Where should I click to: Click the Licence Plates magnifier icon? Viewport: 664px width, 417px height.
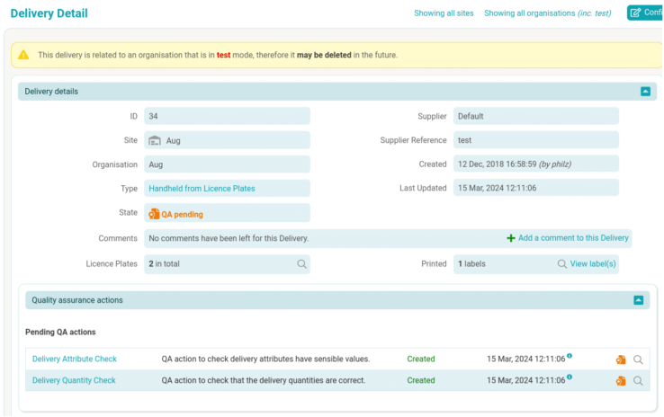(302, 264)
